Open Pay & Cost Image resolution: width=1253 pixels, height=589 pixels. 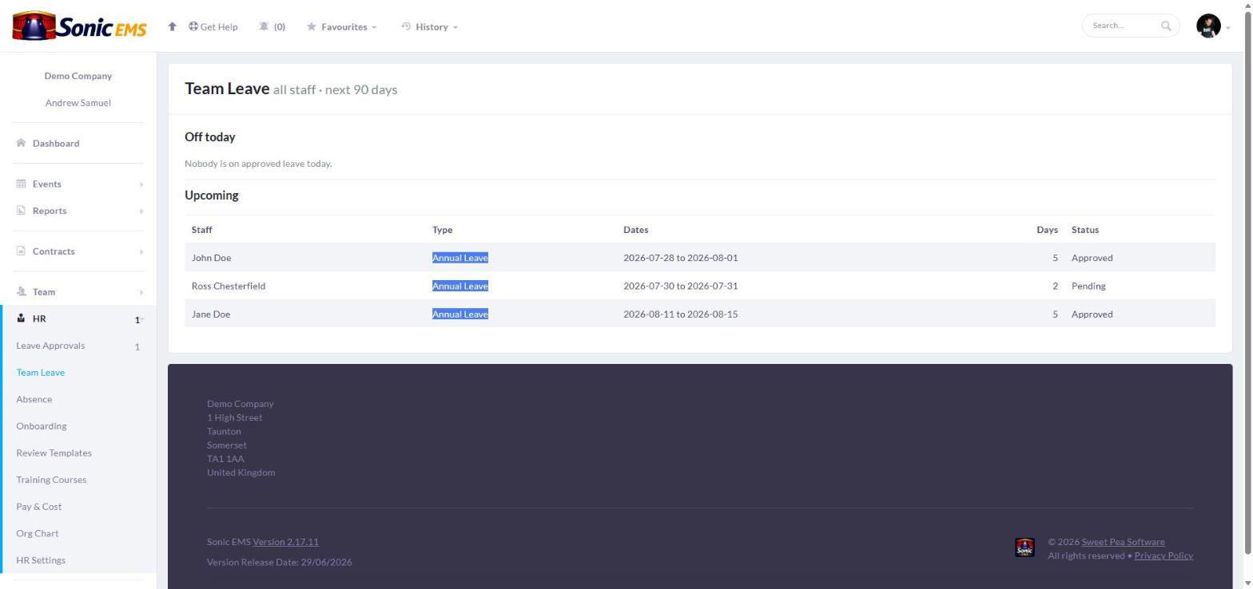tap(39, 507)
